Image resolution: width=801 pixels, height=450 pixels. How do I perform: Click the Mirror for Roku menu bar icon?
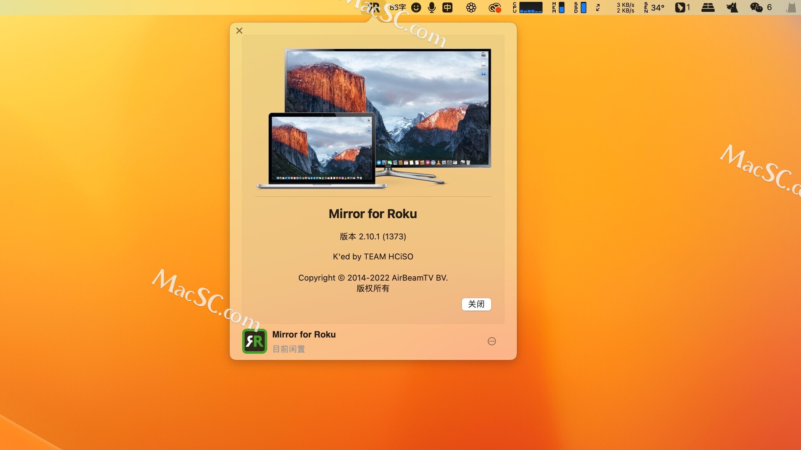tap(373, 7)
